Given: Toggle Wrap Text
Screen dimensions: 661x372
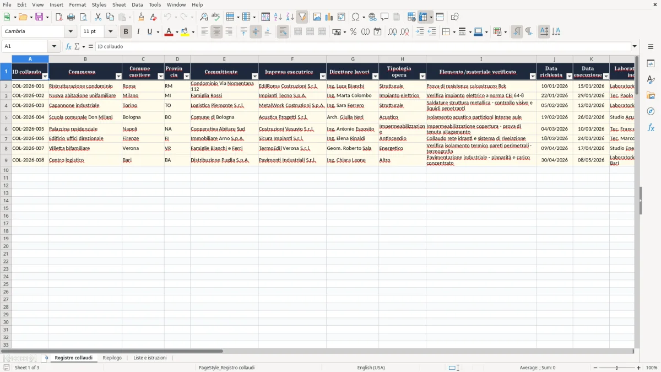Looking at the screenshot, I should 283,32.
